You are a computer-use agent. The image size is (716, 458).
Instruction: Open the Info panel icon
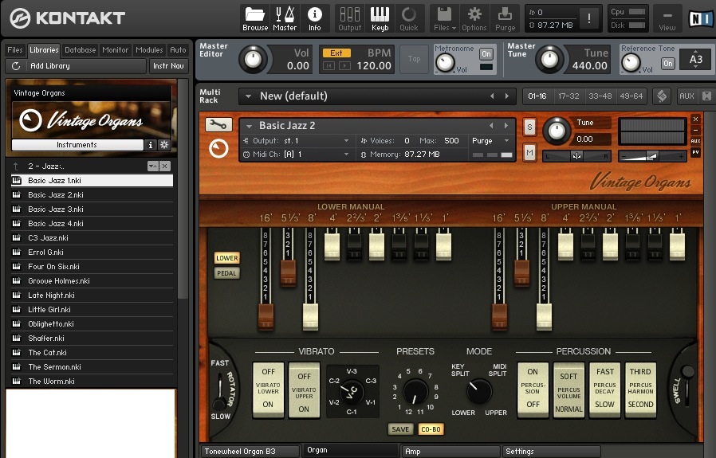point(314,18)
